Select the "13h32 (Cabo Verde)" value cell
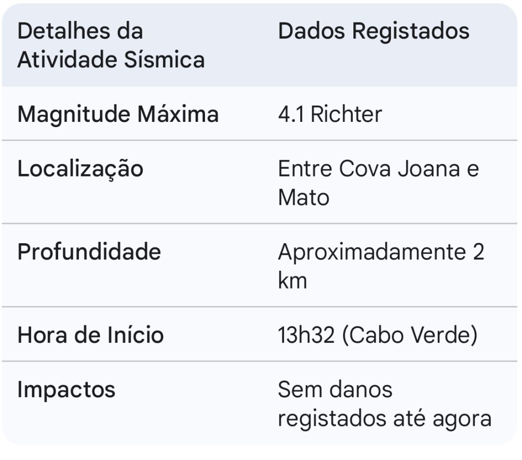This screenshot has height=460, width=522. point(377,335)
